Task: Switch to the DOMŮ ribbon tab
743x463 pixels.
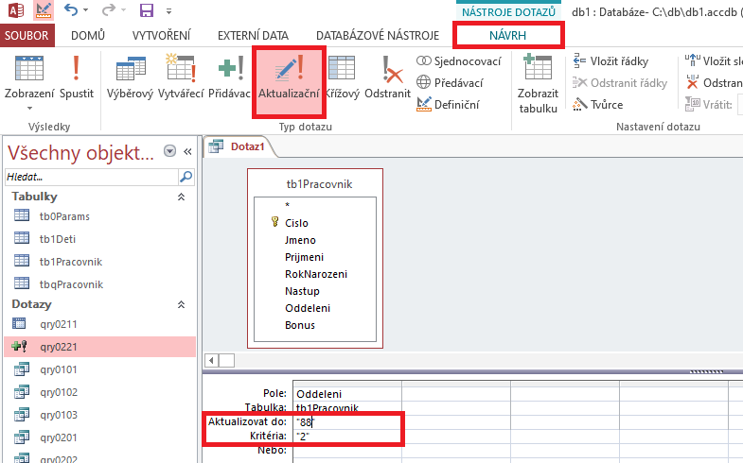Action: [88, 36]
